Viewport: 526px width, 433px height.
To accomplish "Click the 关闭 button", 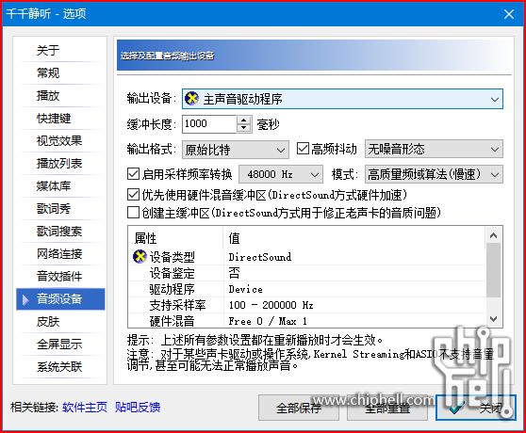I will 476,408.
